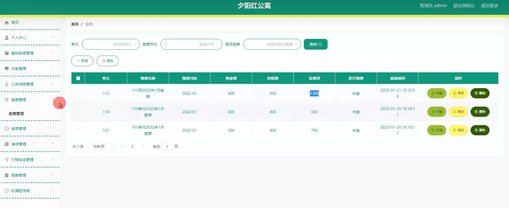Click 修改 for unit 113 row
The height and width of the screenshot is (208, 509).
click(x=458, y=93)
